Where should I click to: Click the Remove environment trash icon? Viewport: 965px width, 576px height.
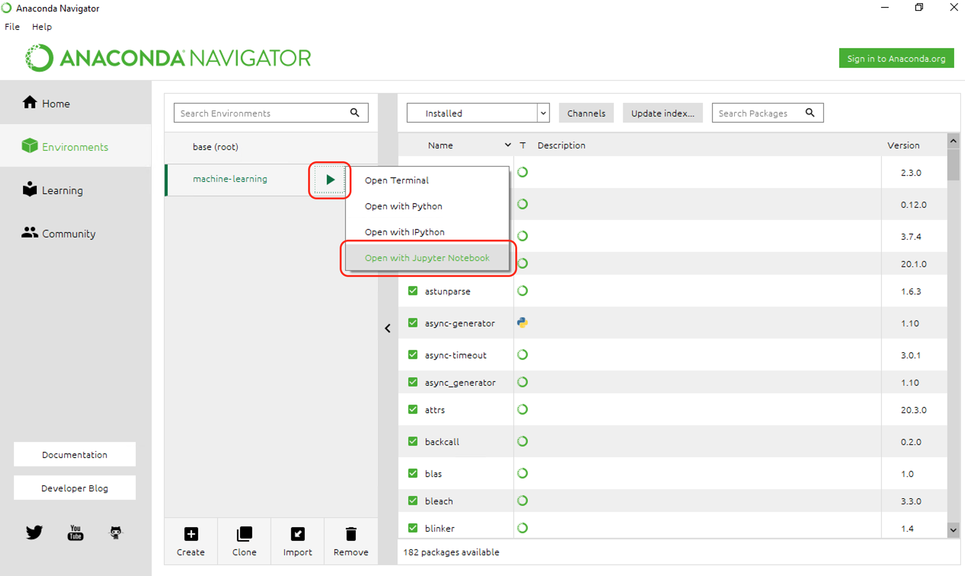(x=351, y=535)
